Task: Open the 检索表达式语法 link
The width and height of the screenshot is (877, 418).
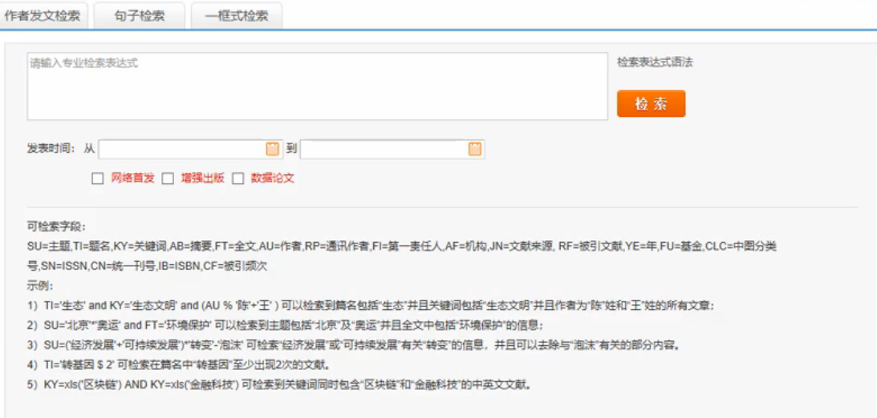Action: tap(655, 62)
